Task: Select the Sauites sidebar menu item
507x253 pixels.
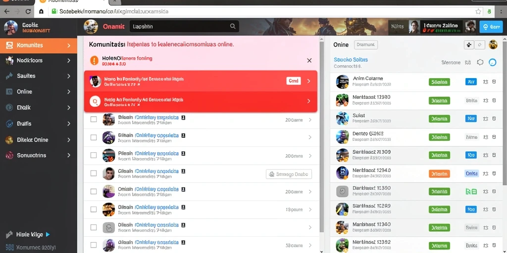Action: click(39, 76)
